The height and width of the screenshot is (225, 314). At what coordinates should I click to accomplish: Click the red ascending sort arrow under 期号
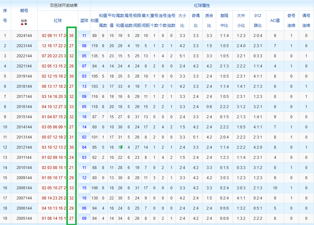pyautogui.click(x=22, y=24)
